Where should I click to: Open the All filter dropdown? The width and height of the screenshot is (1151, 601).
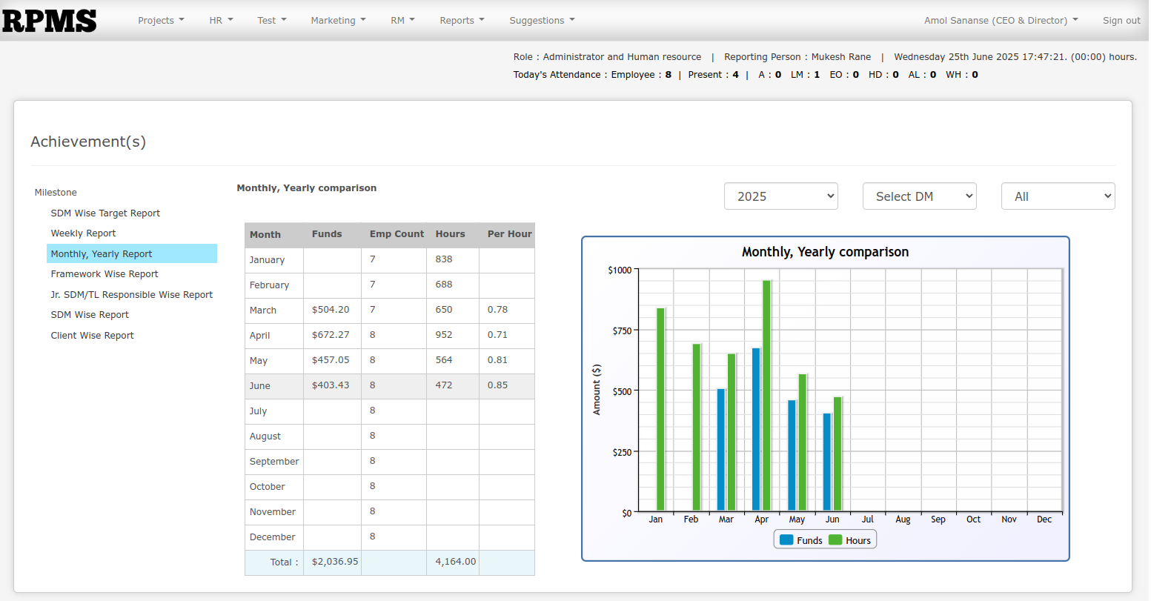pos(1058,196)
